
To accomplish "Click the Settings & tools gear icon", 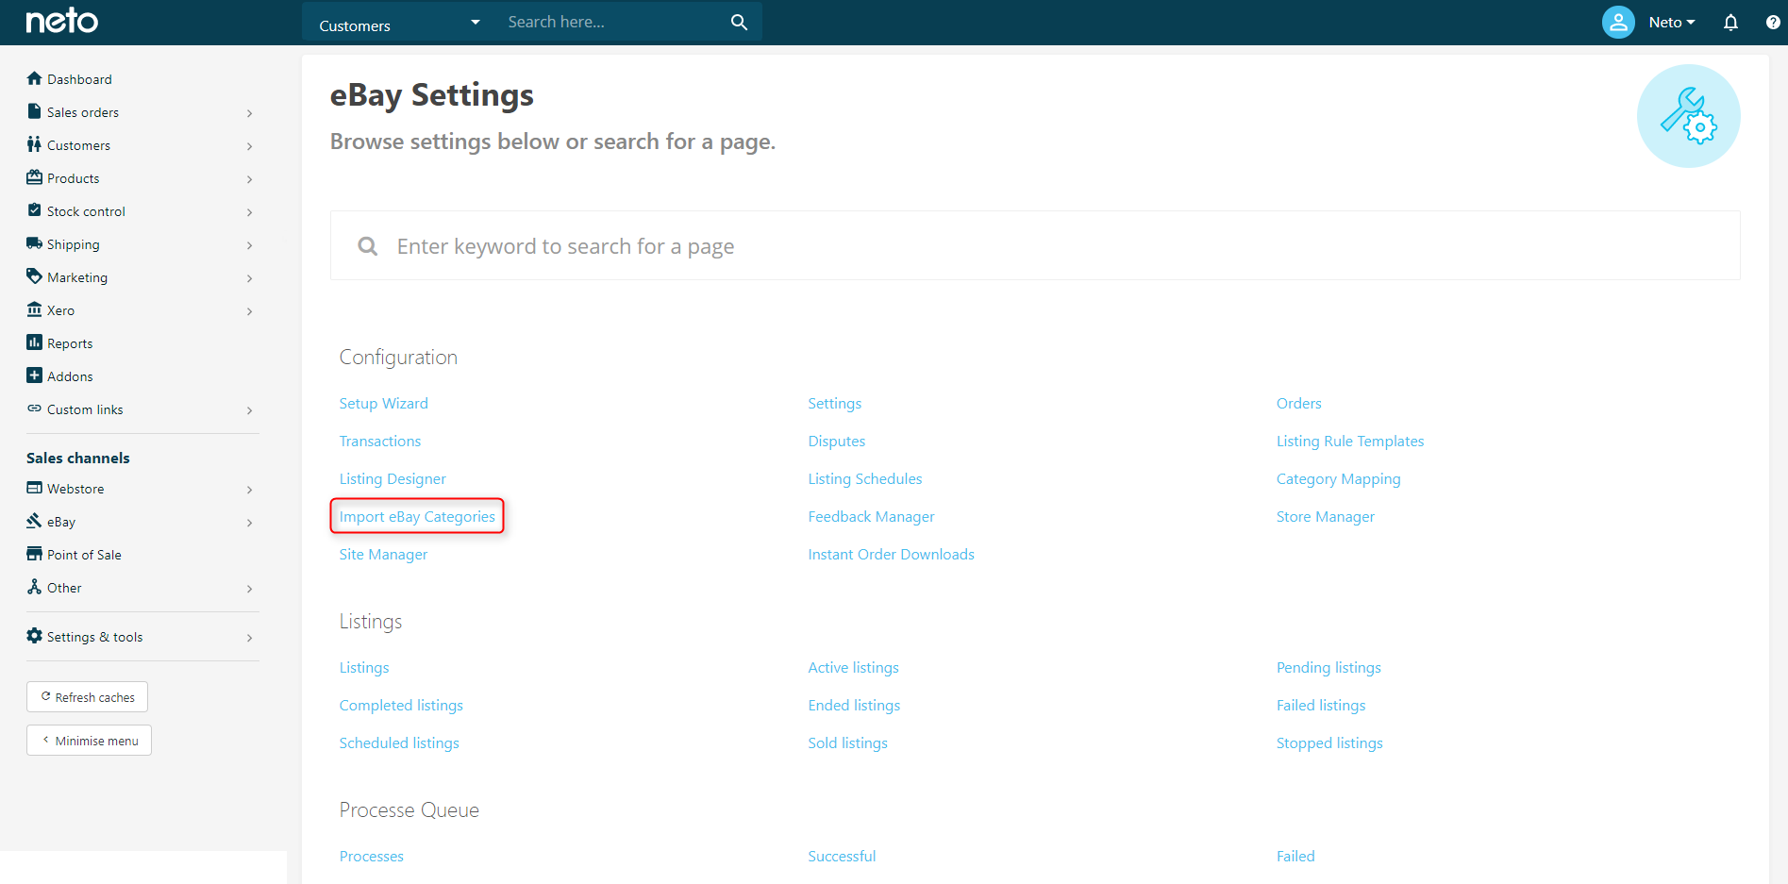I will (35, 636).
